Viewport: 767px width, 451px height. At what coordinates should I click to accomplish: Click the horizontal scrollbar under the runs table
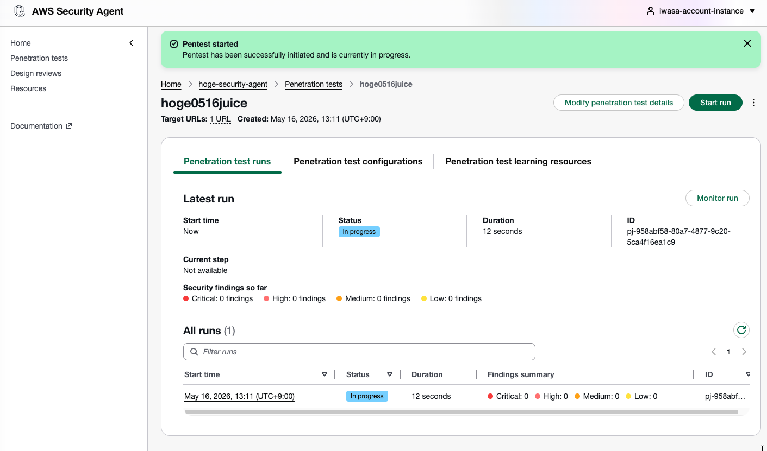(x=462, y=412)
